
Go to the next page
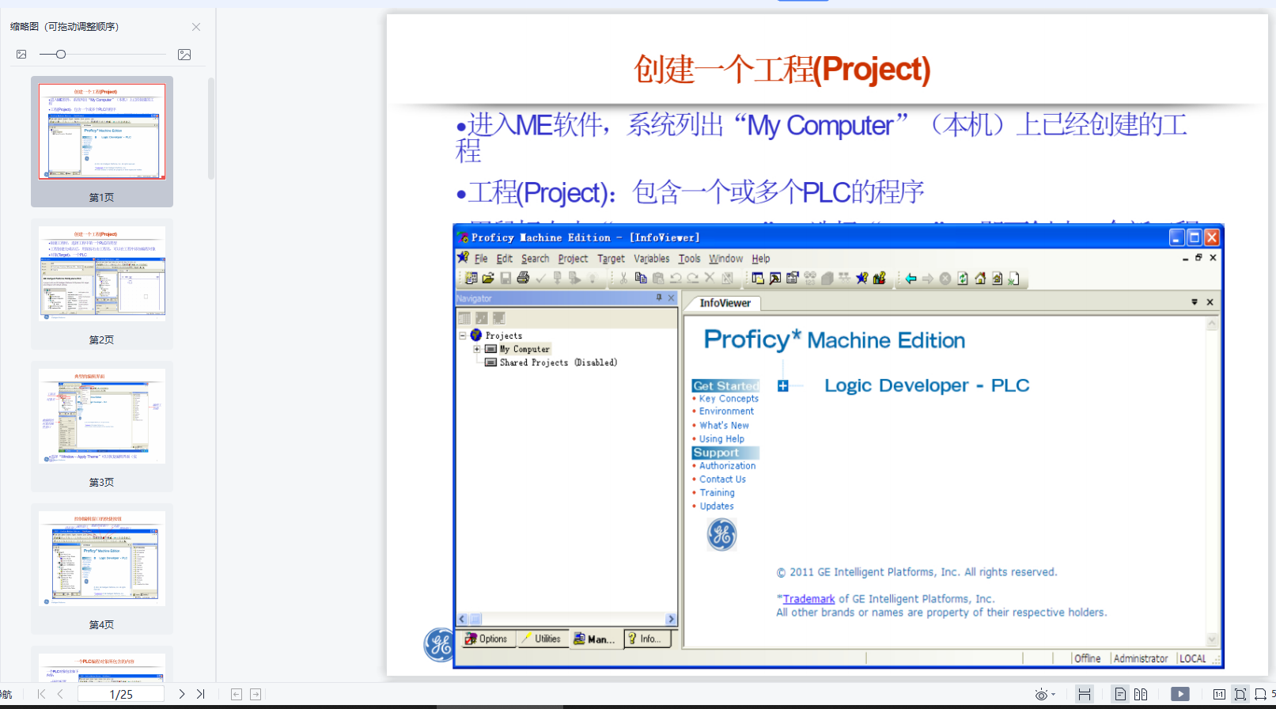click(x=182, y=694)
